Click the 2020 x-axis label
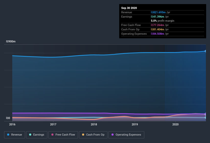This screenshot has height=143, width=210. point(175,124)
